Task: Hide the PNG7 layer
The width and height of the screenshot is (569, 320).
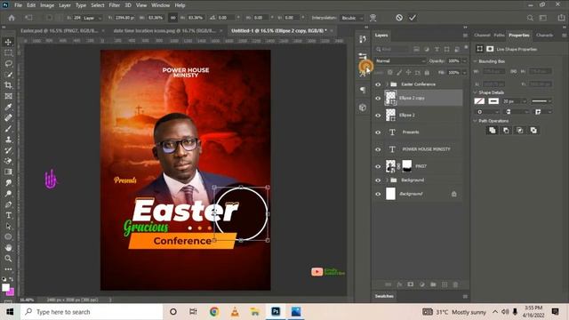Action: click(x=378, y=166)
